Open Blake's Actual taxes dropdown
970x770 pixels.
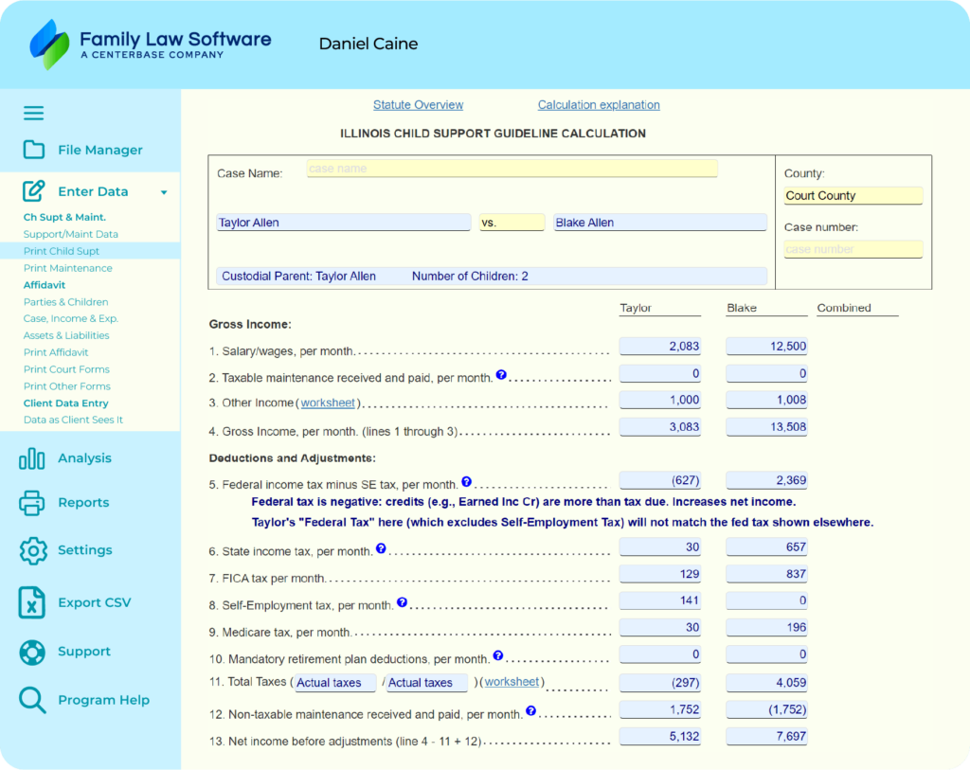pyautogui.click(x=425, y=683)
